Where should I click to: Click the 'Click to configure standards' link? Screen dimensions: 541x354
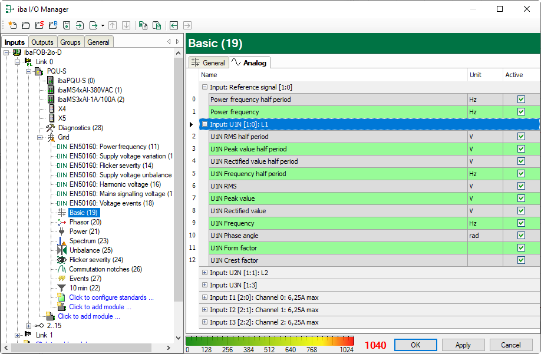tap(111, 297)
